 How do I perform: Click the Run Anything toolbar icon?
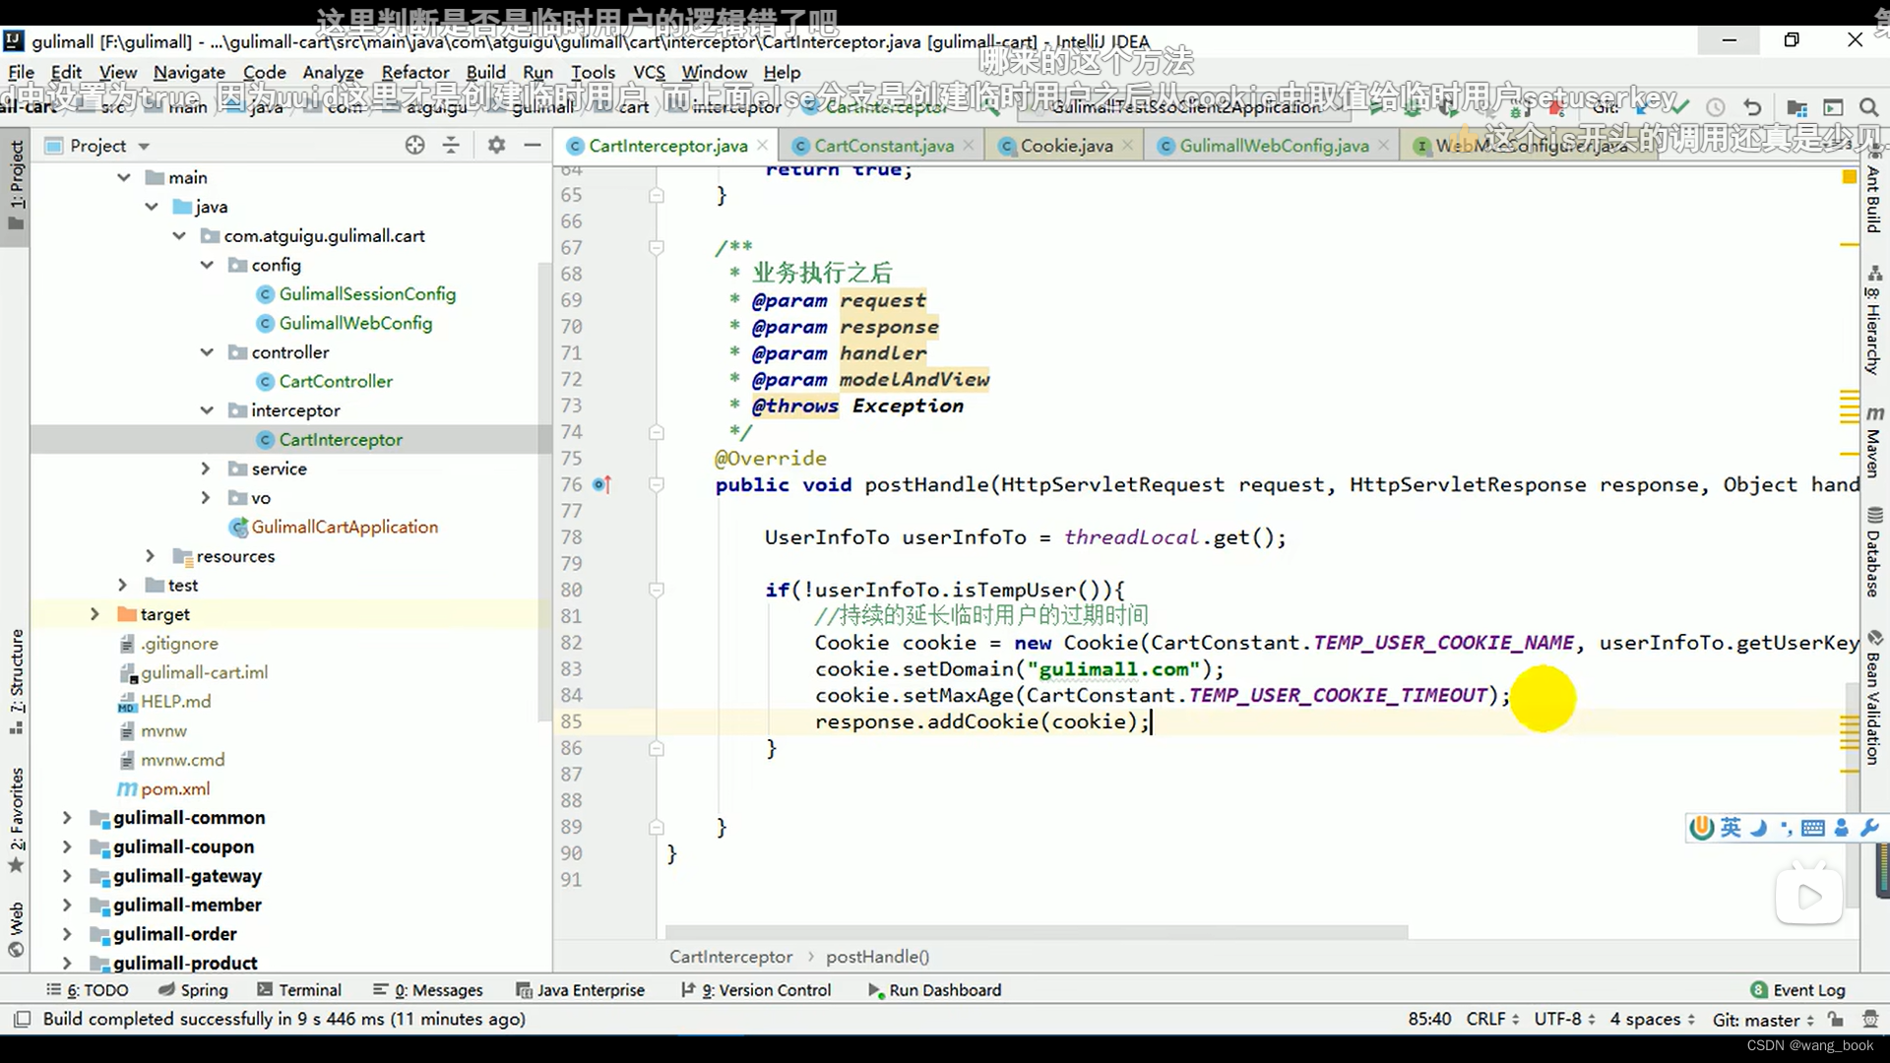(x=1833, y=107)
